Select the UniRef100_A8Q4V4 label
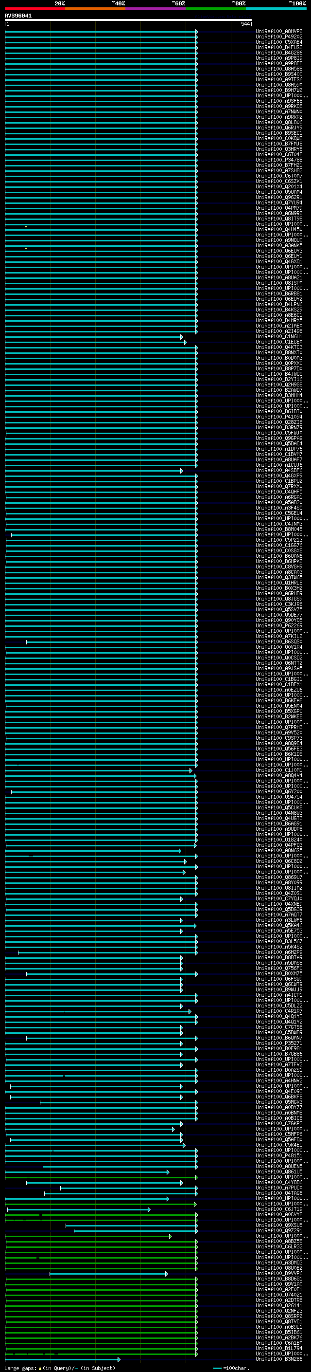 (x=279, y=775)
